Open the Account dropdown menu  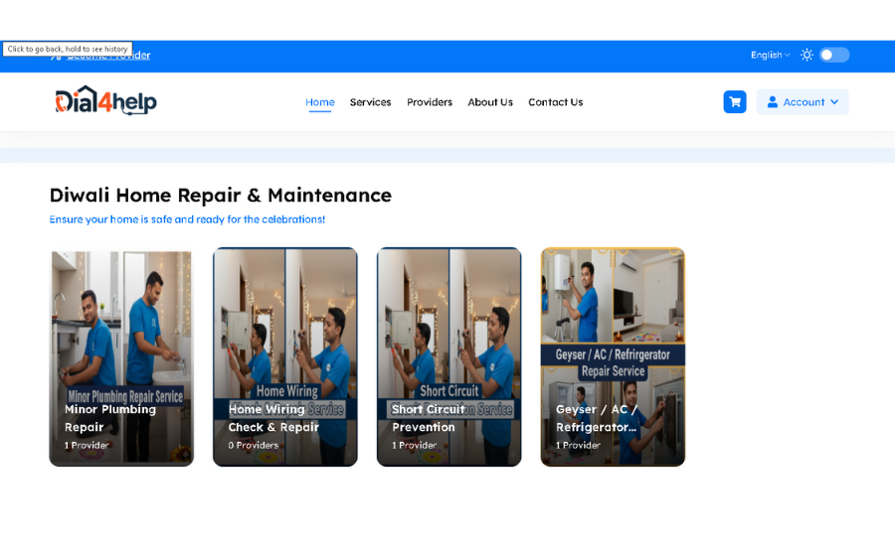pyautogui.click(x=803, y=102)
